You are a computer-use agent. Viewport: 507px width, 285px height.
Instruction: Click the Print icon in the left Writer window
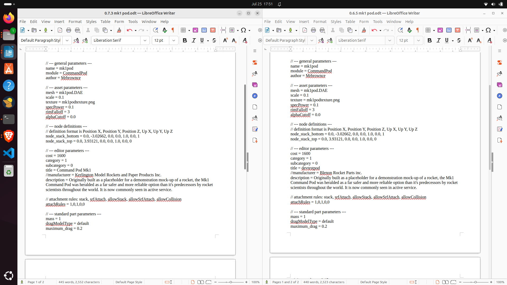pos(69,30)
